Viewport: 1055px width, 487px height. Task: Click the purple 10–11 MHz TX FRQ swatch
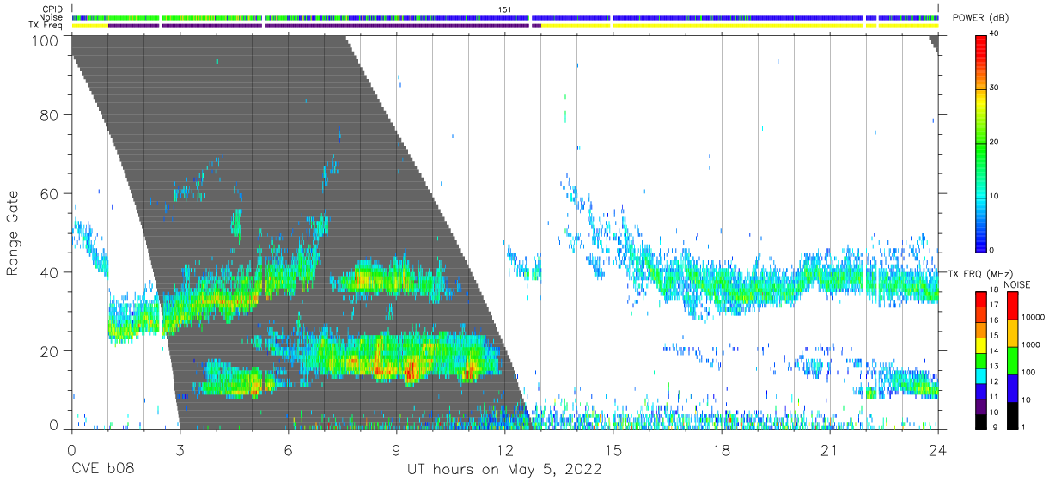click(980, 405)
